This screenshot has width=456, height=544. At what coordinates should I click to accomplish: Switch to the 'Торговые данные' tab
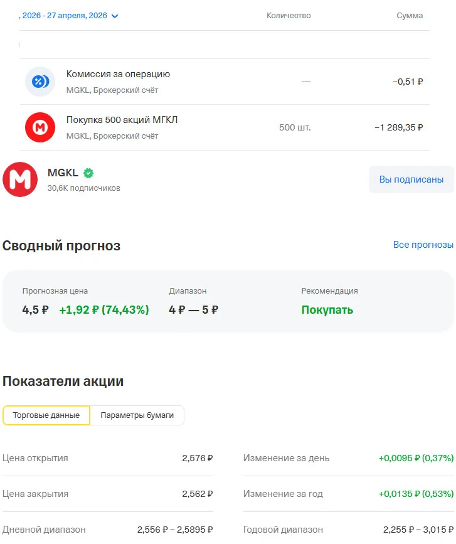(x=46, y=415)
